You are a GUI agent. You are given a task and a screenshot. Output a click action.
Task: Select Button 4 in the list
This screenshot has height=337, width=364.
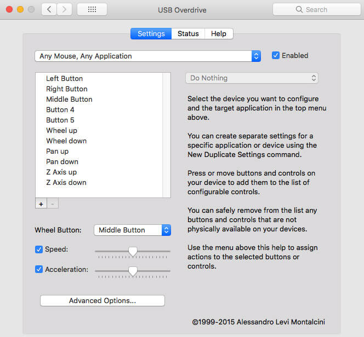(x=99, y=110)
